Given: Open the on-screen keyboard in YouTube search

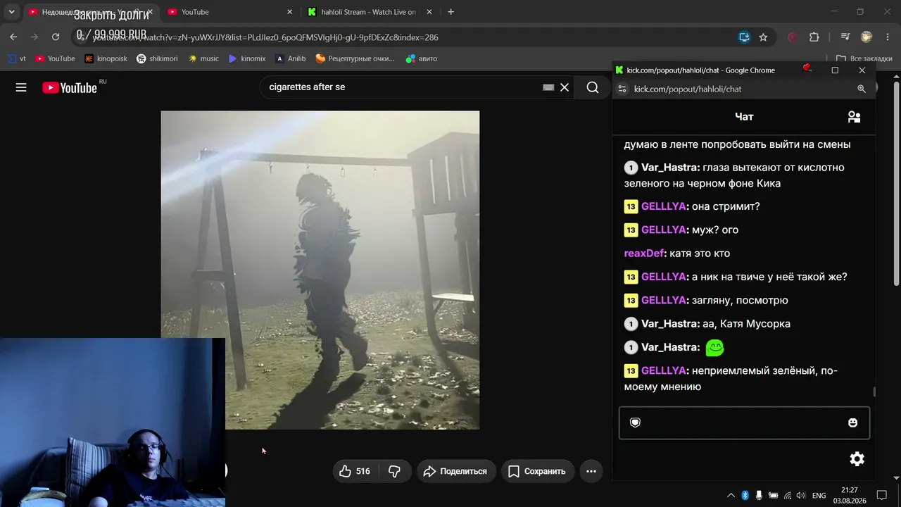Looking at the screenshot, I should coord(548,87).
